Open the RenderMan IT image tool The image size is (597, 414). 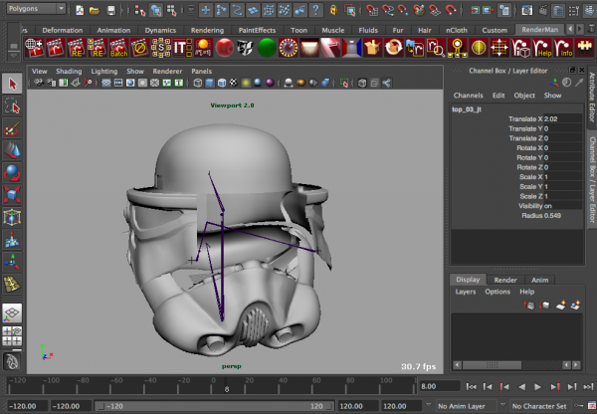[x=182, y=48]
